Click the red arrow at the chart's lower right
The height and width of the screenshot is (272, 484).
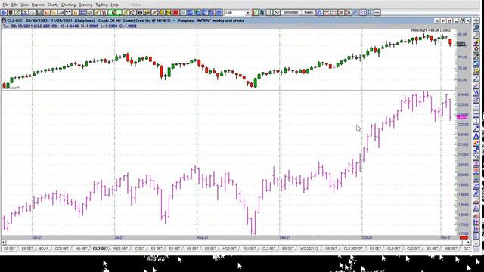click(x=464, y=237)
